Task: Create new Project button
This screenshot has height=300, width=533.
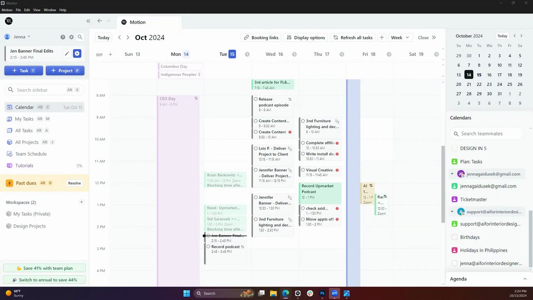Action: pyautogui.click(x=65, y=71)
